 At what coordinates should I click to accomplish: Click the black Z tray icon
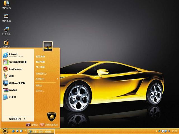click(163, 131)
